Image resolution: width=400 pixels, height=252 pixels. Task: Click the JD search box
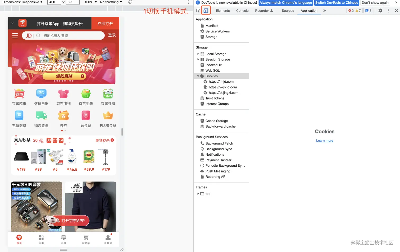point(63,36)
